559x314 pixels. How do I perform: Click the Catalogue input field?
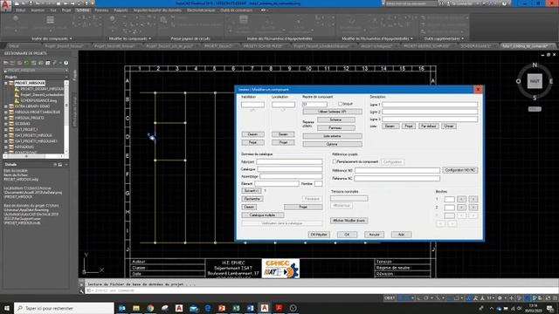[x=290, y=169]
